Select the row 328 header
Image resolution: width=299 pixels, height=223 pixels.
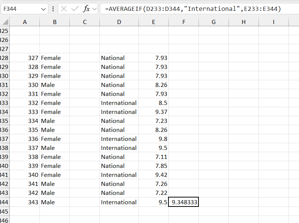pyautogui.click(x=5, y=58)
